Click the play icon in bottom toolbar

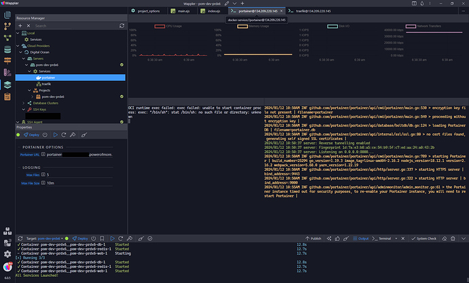click(112, 238)
